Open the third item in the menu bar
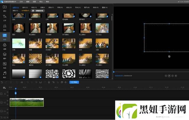189x120 pixels. tap(34, 2)
